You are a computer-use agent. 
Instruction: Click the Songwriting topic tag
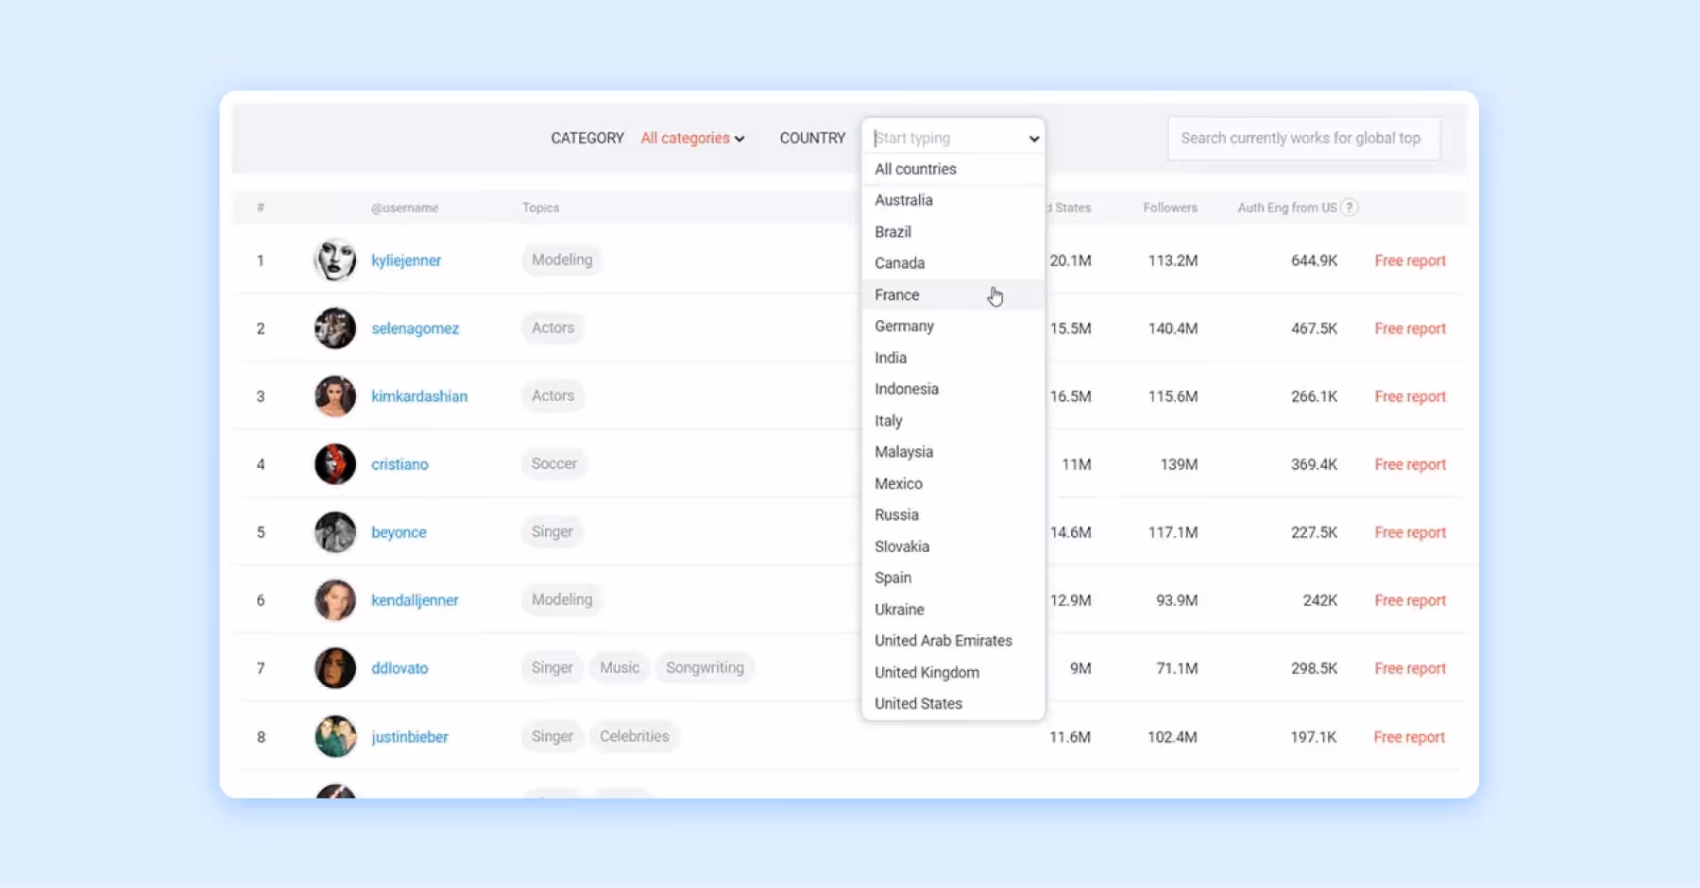click(705, 667)
